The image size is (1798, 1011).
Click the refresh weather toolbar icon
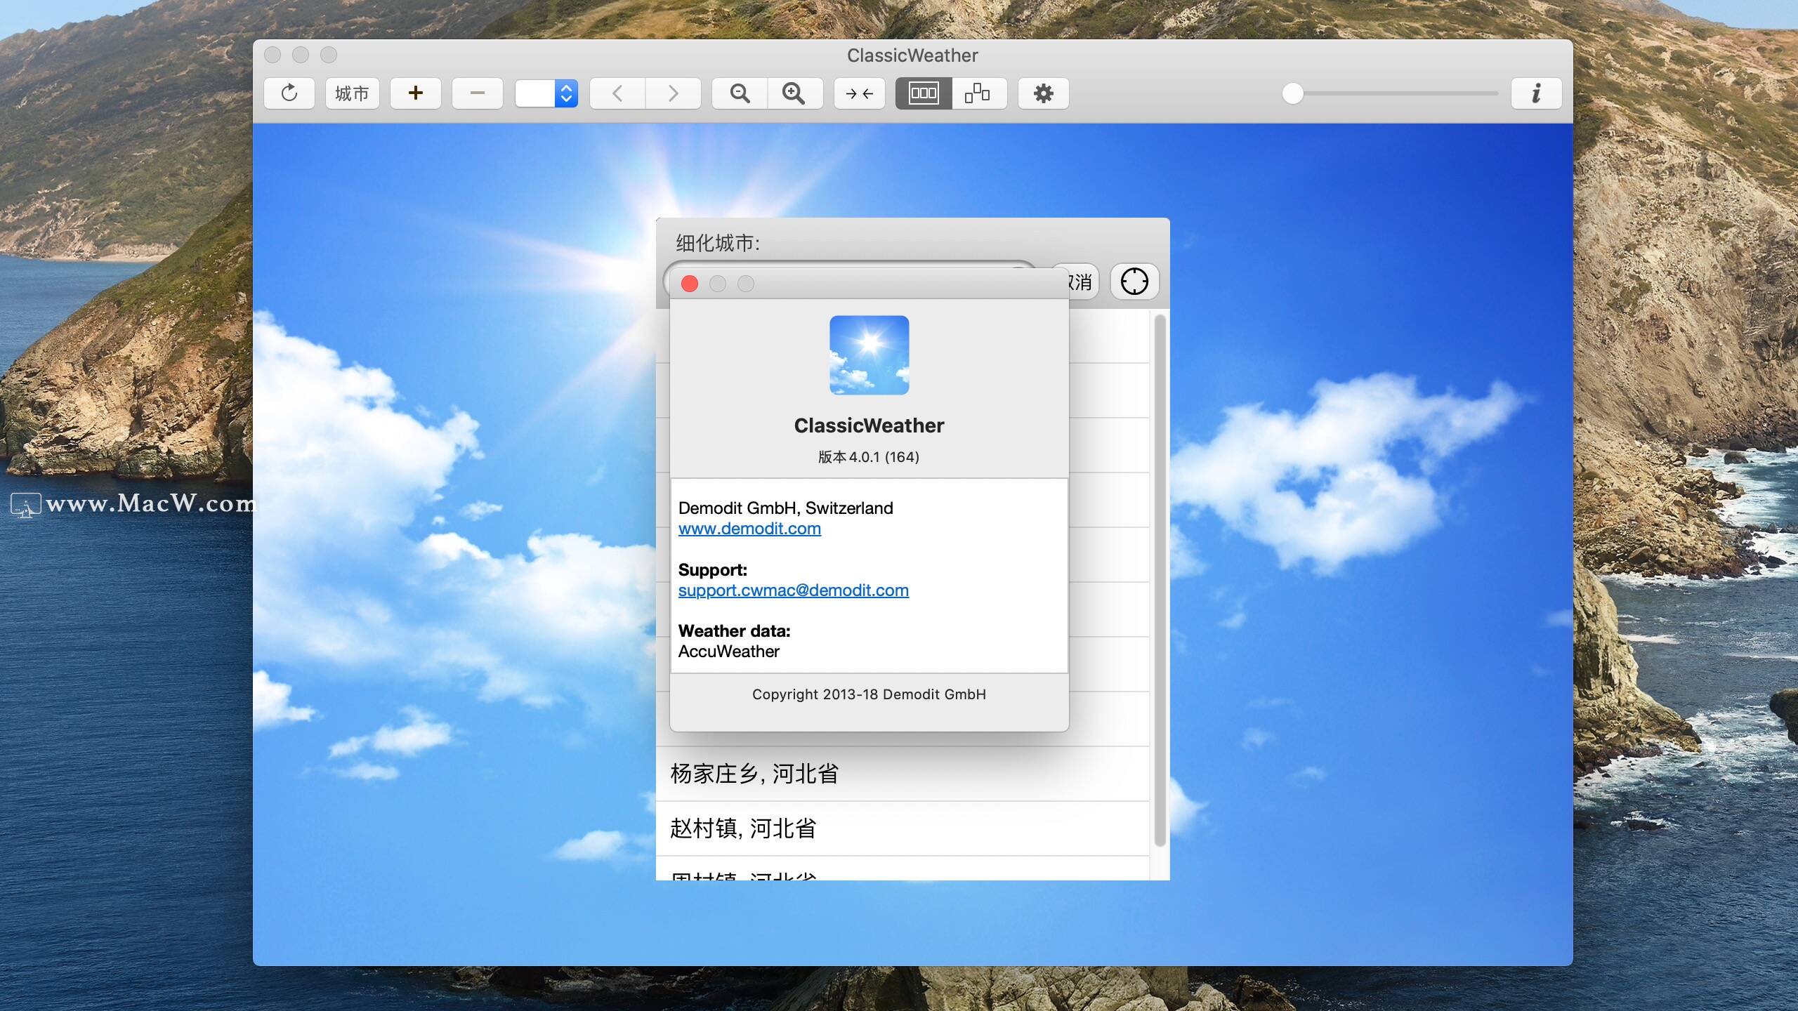click(289, 93)
